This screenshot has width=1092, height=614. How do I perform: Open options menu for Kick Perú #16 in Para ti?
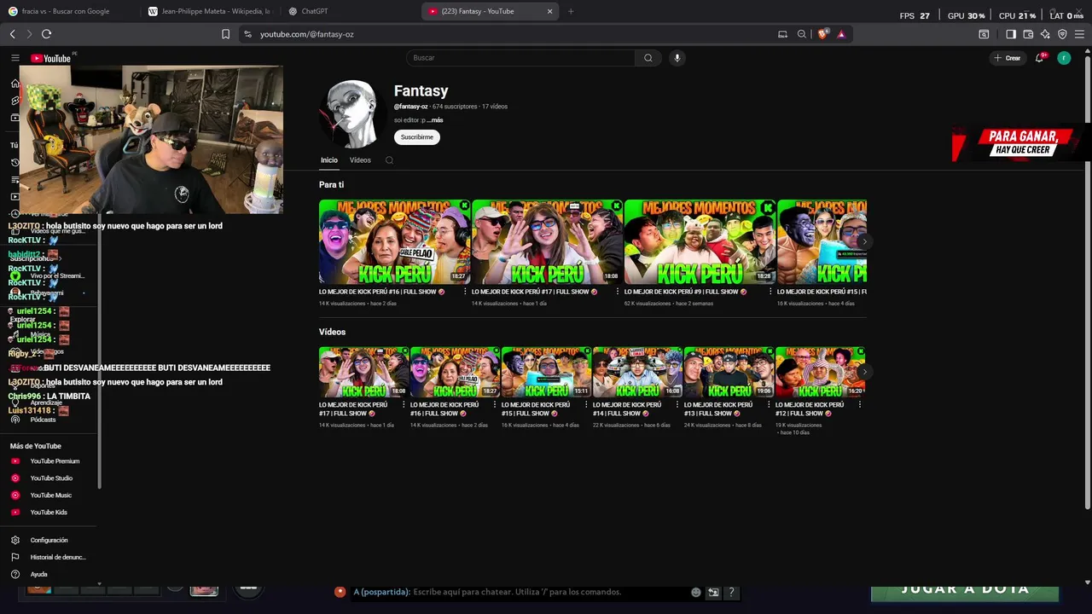pos(464,292)
